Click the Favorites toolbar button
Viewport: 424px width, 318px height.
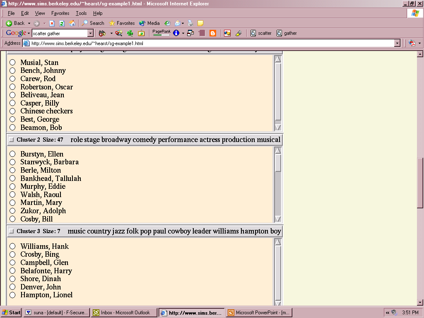pos(122,24)
